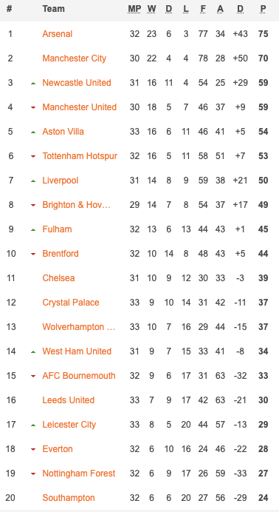Click the green up arrow beside Liverpool
This screenshot has height=512, width=279.
pos(33,181)
